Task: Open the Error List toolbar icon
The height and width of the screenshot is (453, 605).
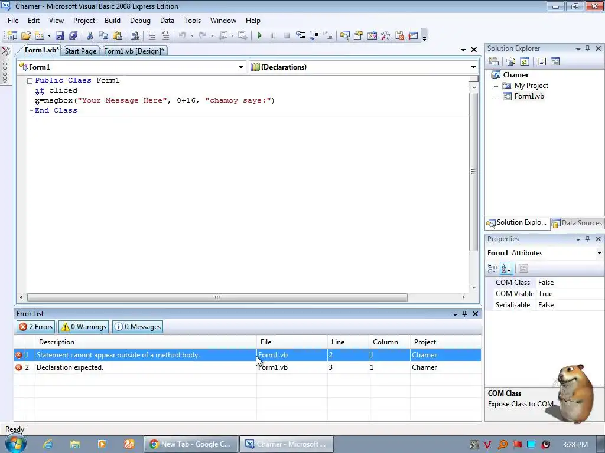Action: coord(399,35)
